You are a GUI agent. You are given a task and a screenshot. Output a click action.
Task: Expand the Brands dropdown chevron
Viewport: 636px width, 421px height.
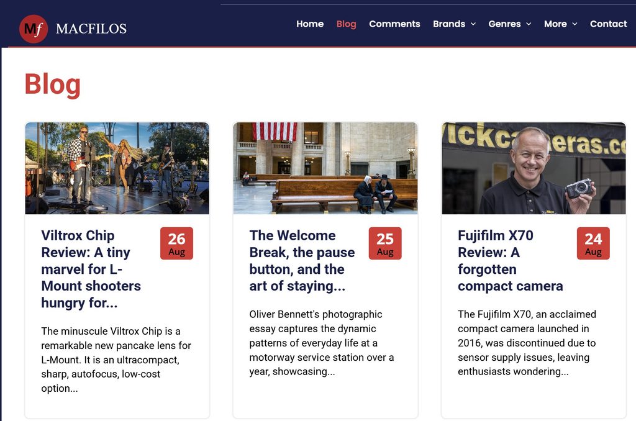click(473, 24)
